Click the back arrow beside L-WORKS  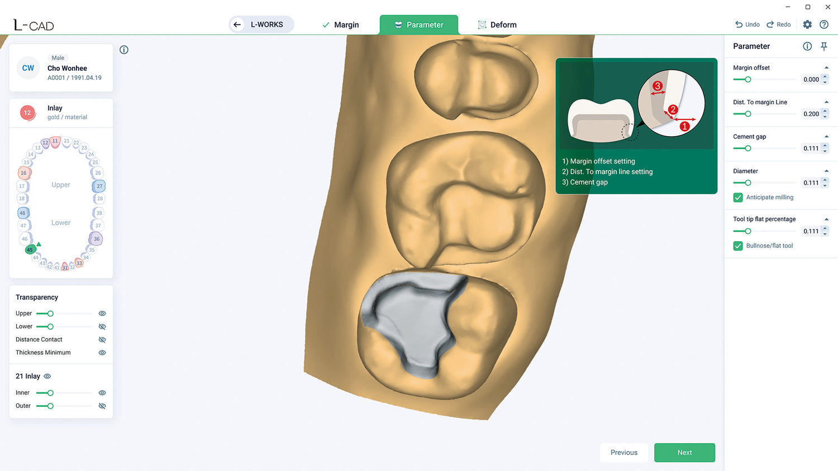(237, 25)
